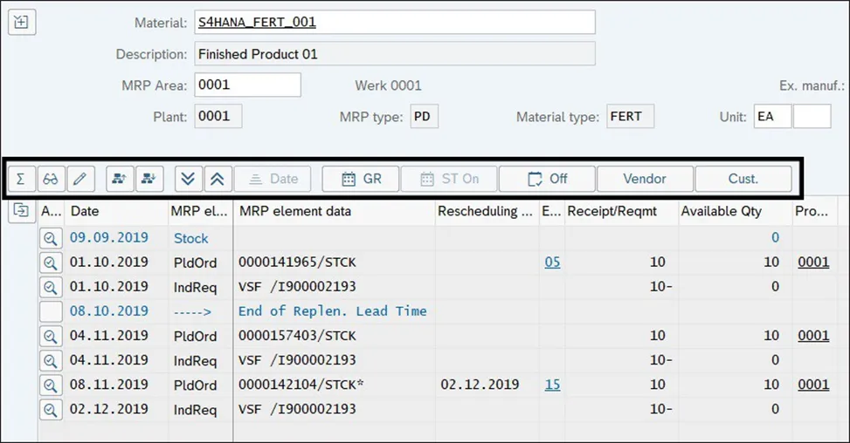The height and width of the screenshot is (443, 850).
Task: Collapse all rows with double-up arrows
Action: coord(218,179)
